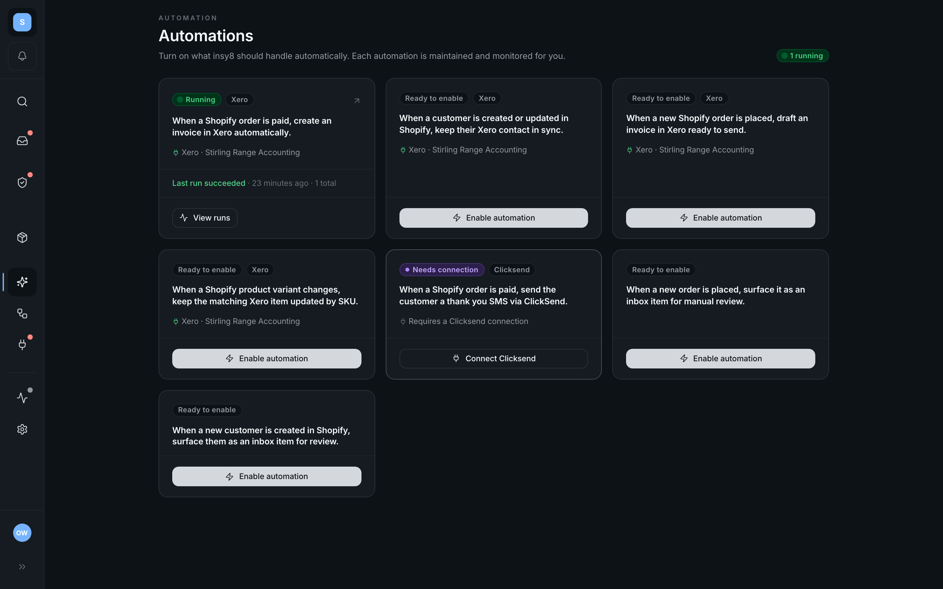Click title 'When a Shopify order is paid, send the customer'
Viewport: 943px width, 589px height.
(483, 295)
